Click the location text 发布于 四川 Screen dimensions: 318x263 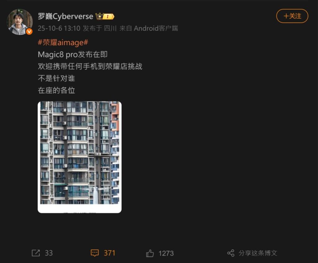100,28
